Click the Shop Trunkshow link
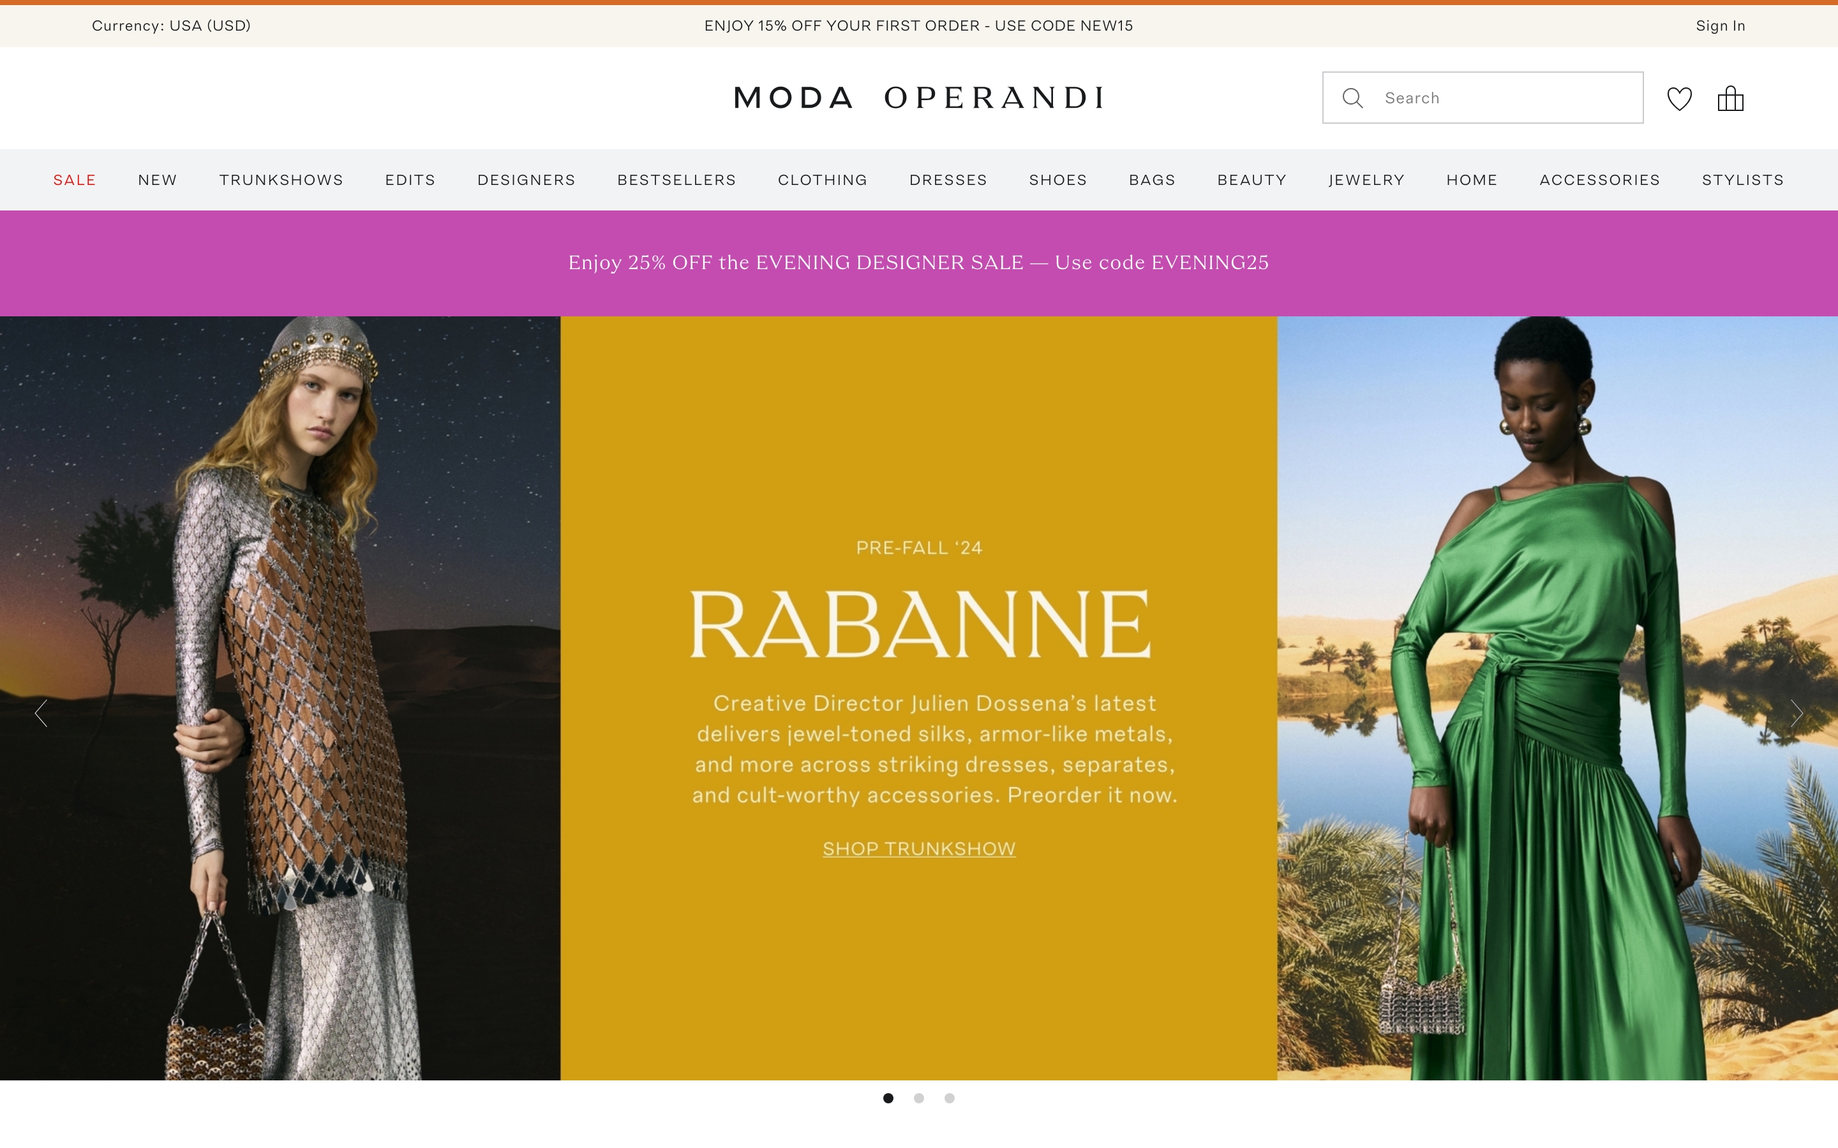The image size is (1838, 1148). point(919,849)
